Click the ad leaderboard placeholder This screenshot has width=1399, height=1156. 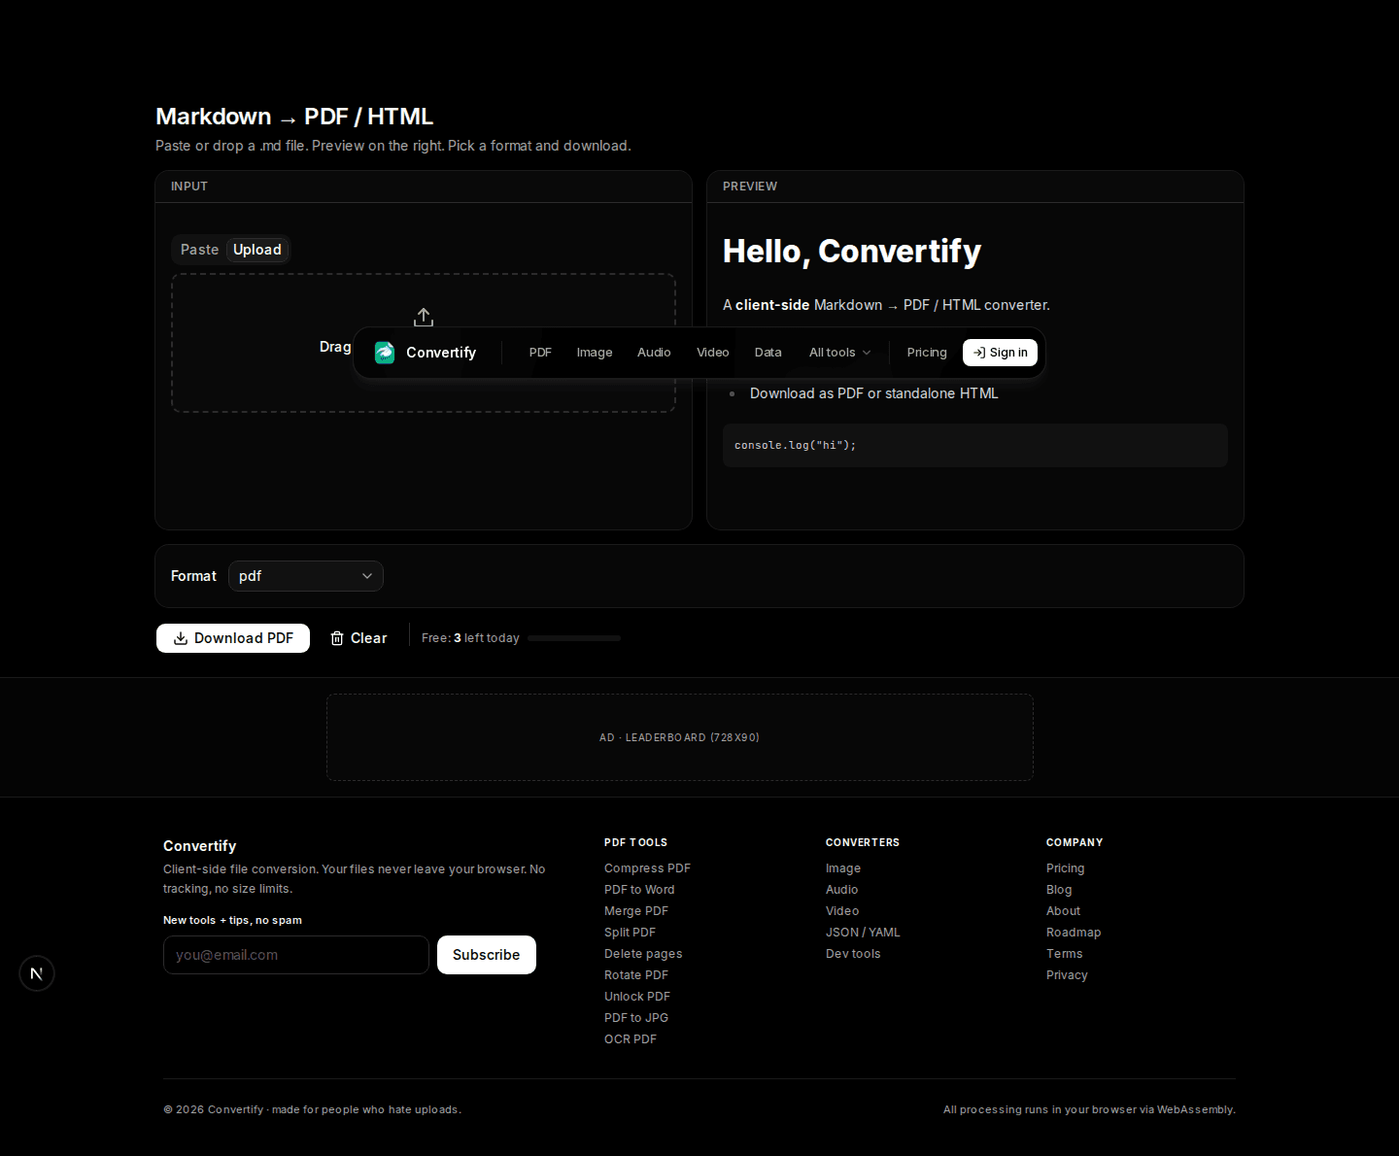tap(680, 737)
